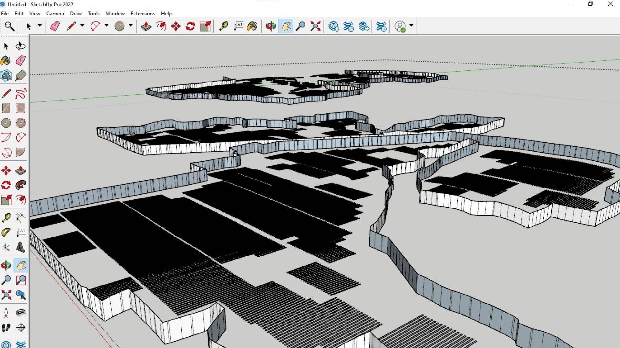The height and width of the screenshot is (348, 620).
Task: Click the Search magnifier in toolbar
Action: click(x=9, y=26)
